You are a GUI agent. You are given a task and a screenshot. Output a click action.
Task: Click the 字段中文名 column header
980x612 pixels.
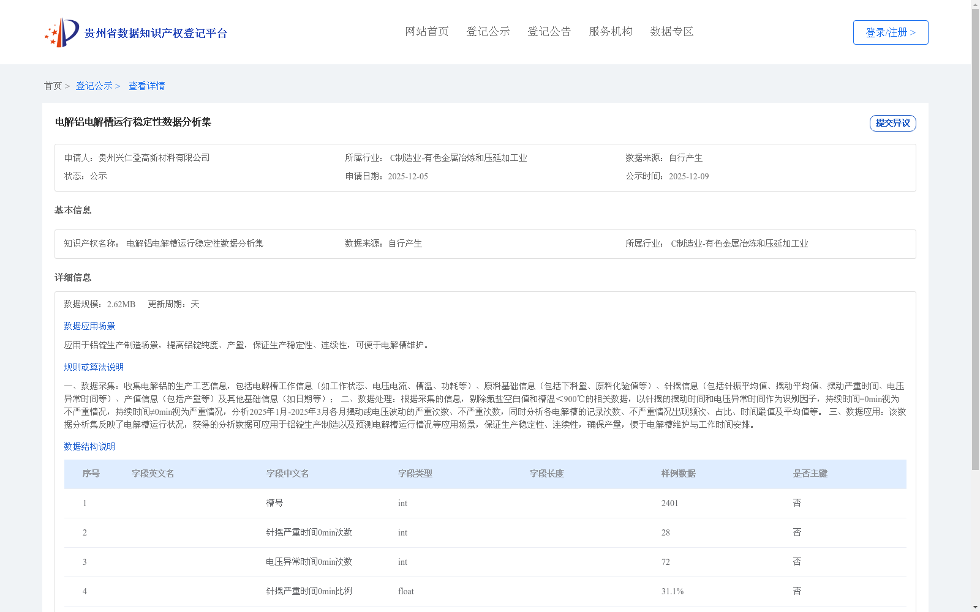tap(287, 474)
